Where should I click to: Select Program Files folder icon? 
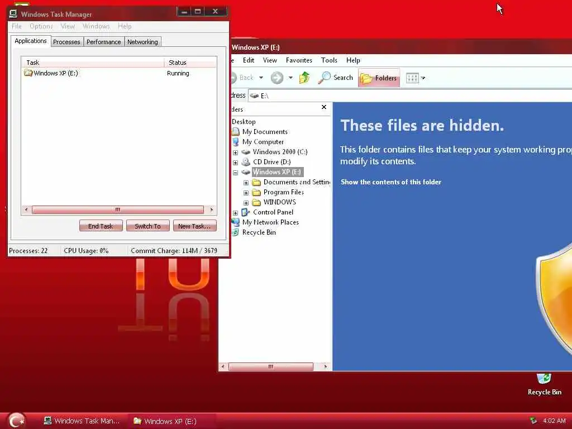click(256, 192)
